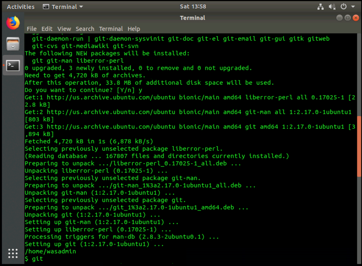Click the network status icon
This screenshot has width=362, height=266.
click(x=320, y=6)
